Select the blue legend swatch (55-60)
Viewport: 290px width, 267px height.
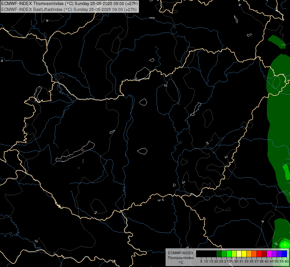284,254
